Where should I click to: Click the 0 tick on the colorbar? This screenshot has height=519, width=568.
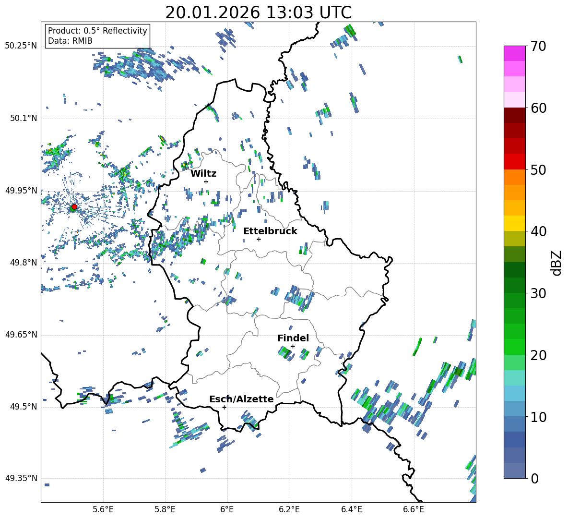pos(534,478)
